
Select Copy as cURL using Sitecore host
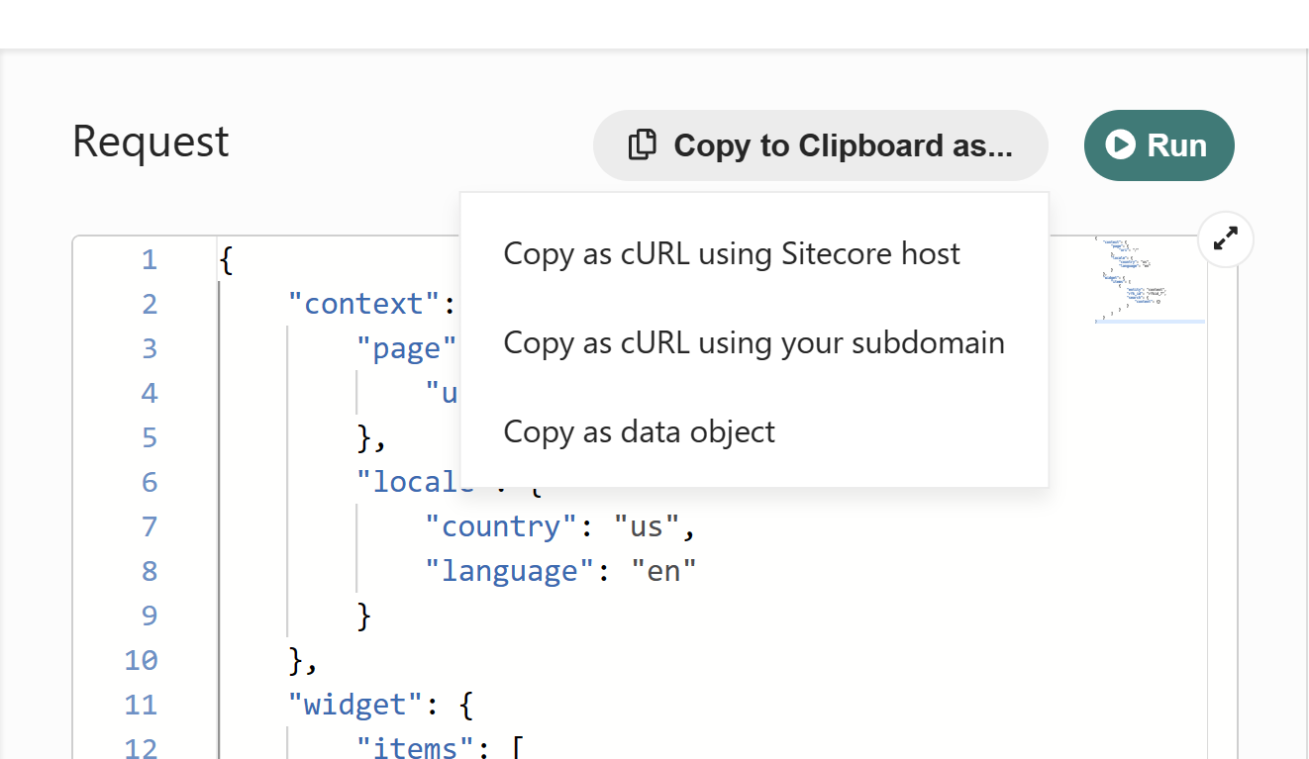click(x=732, y=253)
